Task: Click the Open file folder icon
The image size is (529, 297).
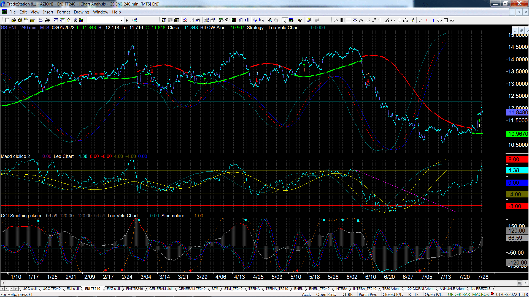Action: (x=14, y=20)
